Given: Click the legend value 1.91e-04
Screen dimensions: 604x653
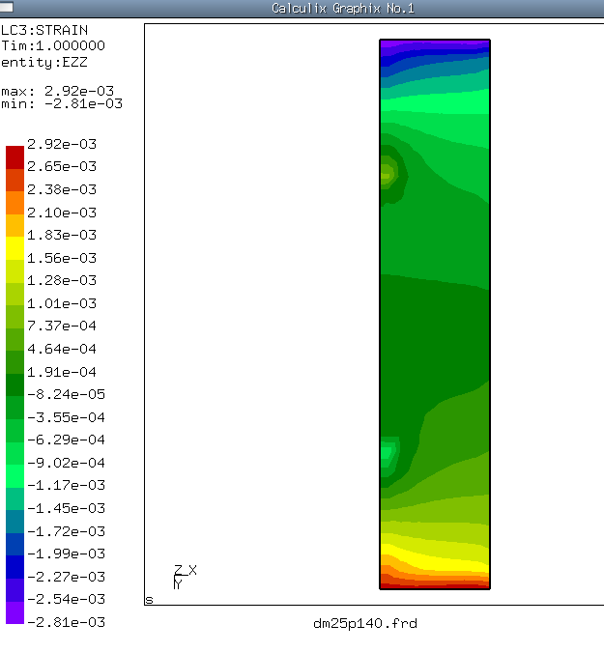Looking at the screenshot, I should coord(62,372).
